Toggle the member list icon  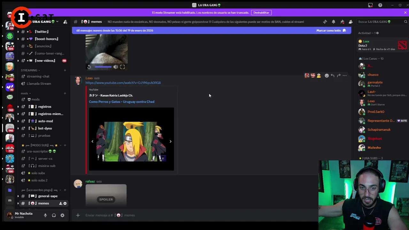(x=351, y=22)
